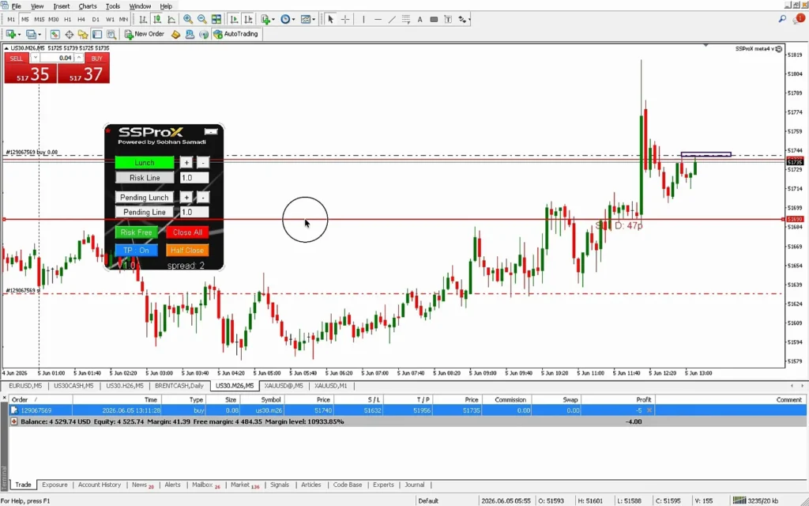Open the Data Window icon
Image resolution: width=809 pixels, height=506 pixels.
[69, 34]
